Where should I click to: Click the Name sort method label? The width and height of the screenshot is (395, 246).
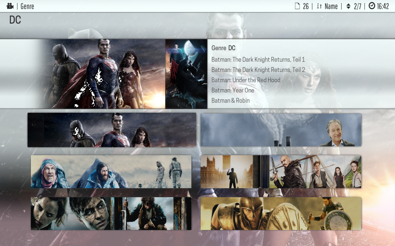(331, 6)
